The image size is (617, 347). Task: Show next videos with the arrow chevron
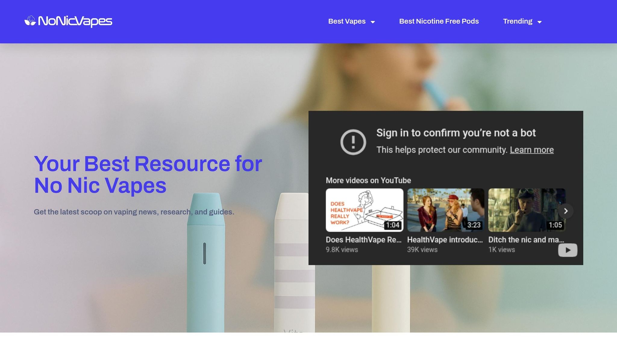coord(566,211)
